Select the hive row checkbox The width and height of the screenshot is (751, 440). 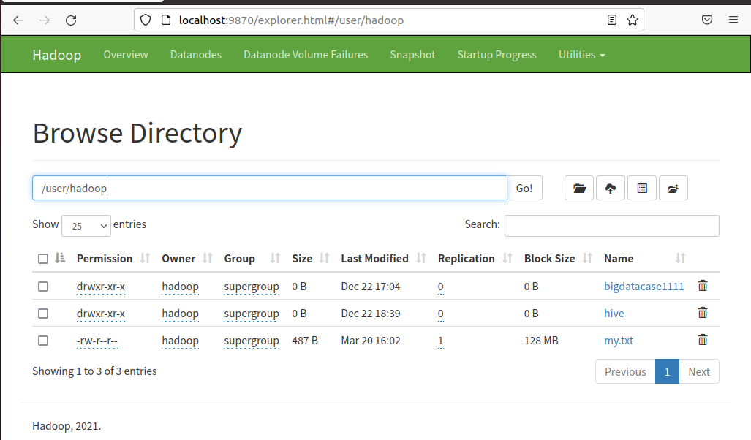click(43, 314)
